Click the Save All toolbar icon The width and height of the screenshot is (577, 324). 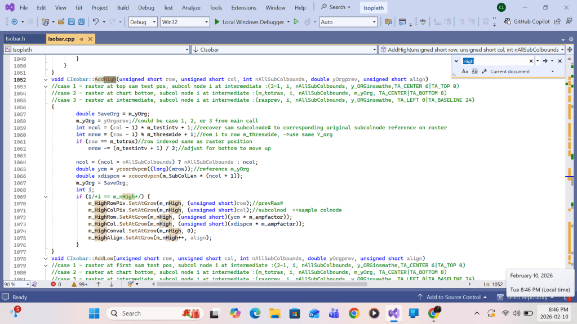tap(82, 22)
